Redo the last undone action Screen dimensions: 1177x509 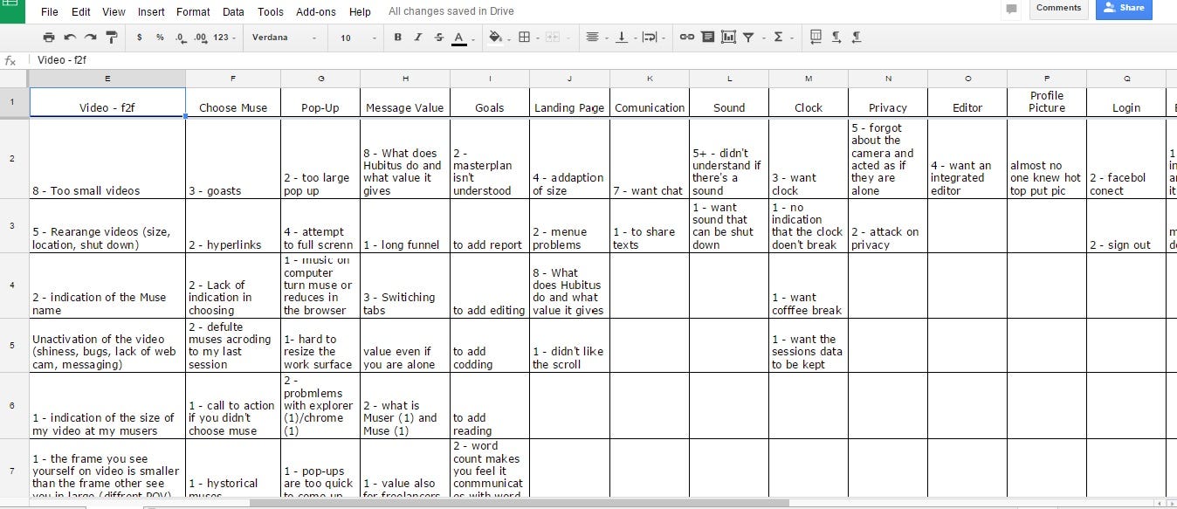(91, 38)
